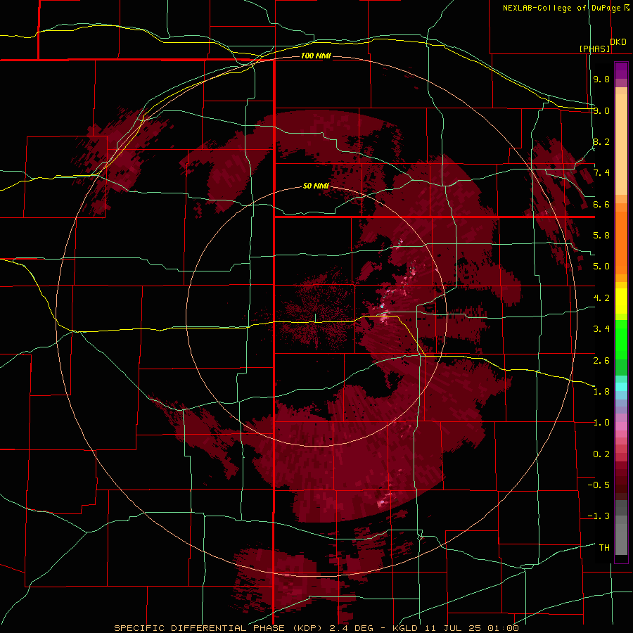The height and width of the screenshot is (633, 633).
Task: Pick the light peach color bar segment
Action: pos(621,144)
